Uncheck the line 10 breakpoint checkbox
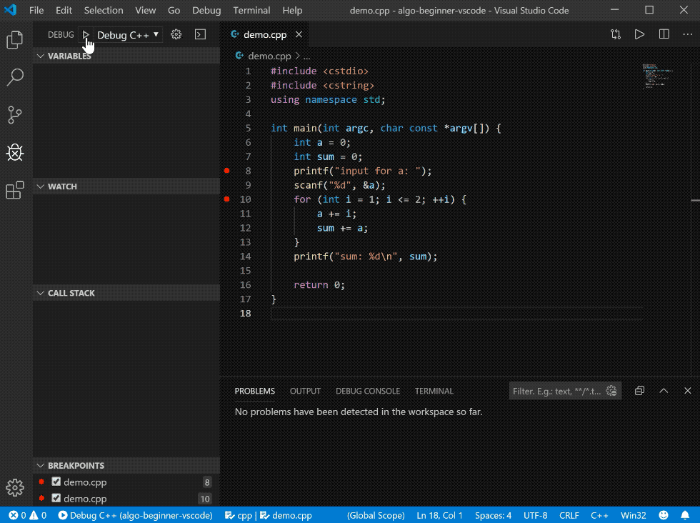This screenshot has width=700, height=523. click(56, 499)
